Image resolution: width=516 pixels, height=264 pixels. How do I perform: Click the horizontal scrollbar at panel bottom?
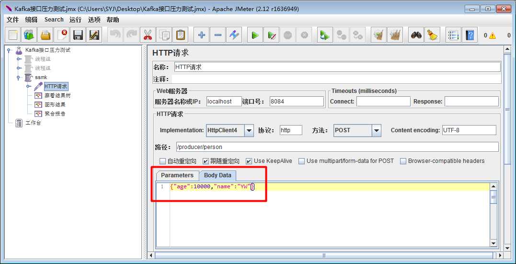(x=324, y=255)
